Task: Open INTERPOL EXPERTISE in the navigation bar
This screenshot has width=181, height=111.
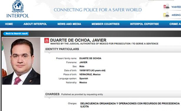Action: (x=145, y=24)
